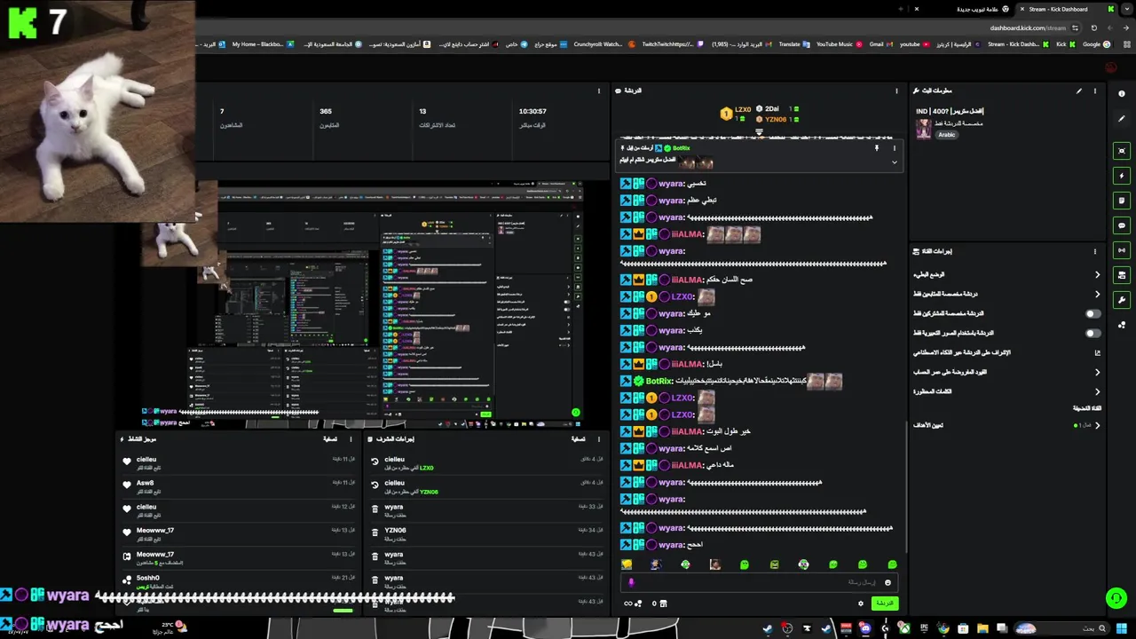Select 5oshh0 in activity log

click(x=148, y=578)
